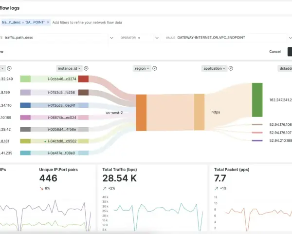Select instance i-0058d4...4f56e node
The width and height of the screenshot is (292, 234).
62,129
